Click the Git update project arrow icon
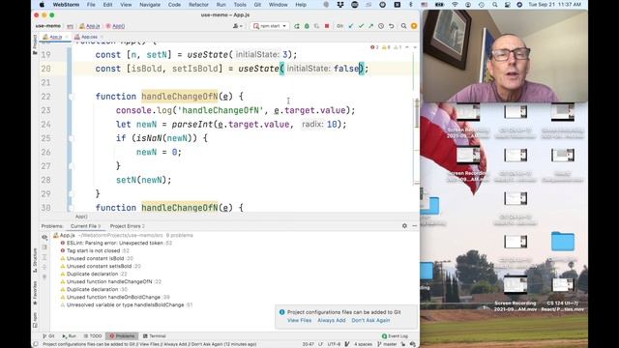Viewport: 619px width, 348px height. pyautogui.click(x=350, y=26)
